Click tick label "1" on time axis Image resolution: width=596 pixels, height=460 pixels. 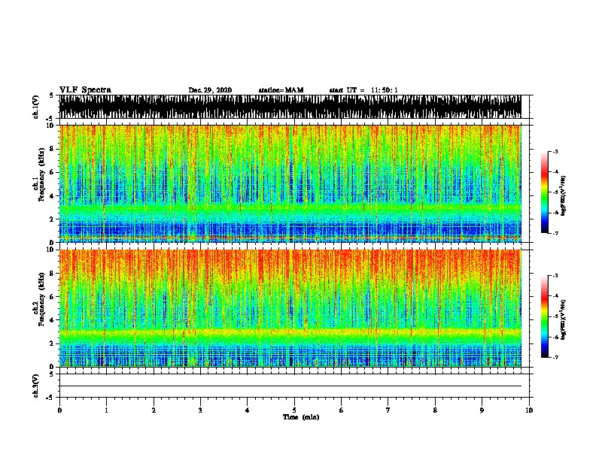tap(106, 410)
